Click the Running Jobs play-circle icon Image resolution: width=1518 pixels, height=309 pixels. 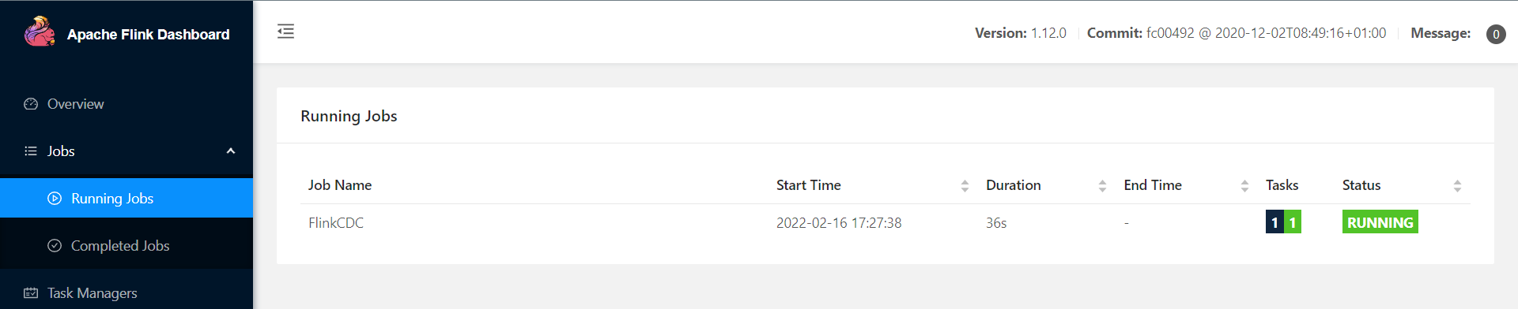coord(55,199)
